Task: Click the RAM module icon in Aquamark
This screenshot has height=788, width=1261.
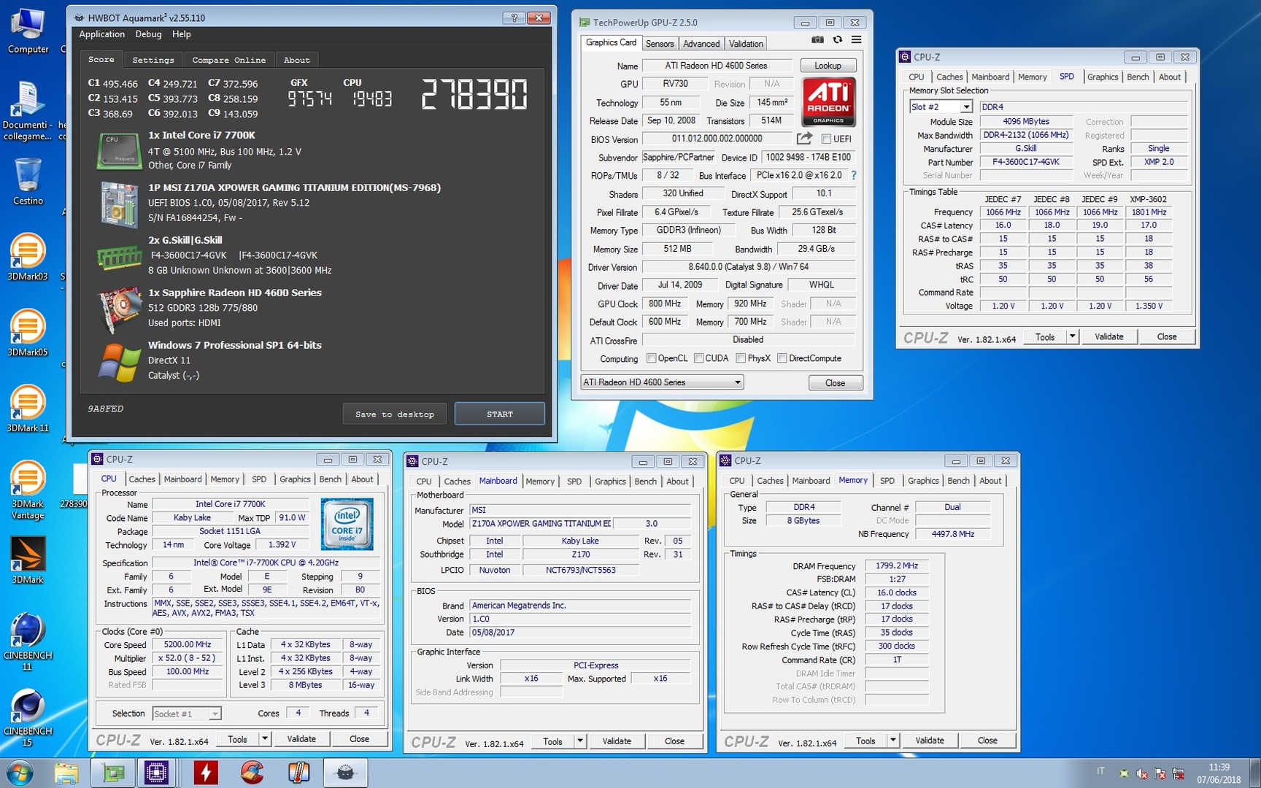Action: pyautogui.click(x=119, y=257)
